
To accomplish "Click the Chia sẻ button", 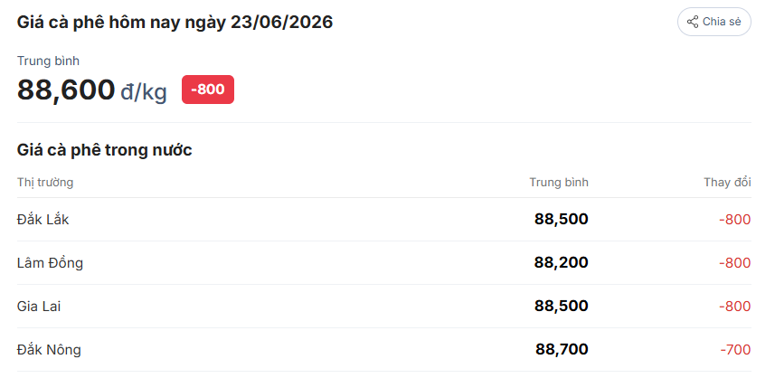I will tap(714, 22).
